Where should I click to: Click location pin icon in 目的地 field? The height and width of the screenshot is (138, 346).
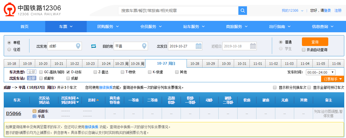[x=144, y=46]
